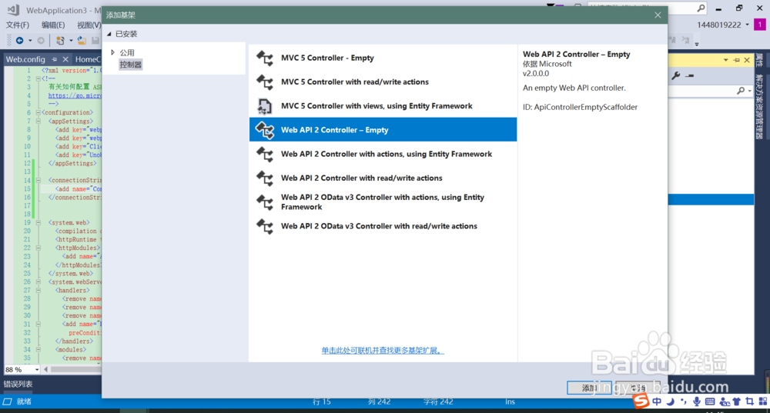
Task: Open properties wrench icon in side panel
Action: click(676, 75)
